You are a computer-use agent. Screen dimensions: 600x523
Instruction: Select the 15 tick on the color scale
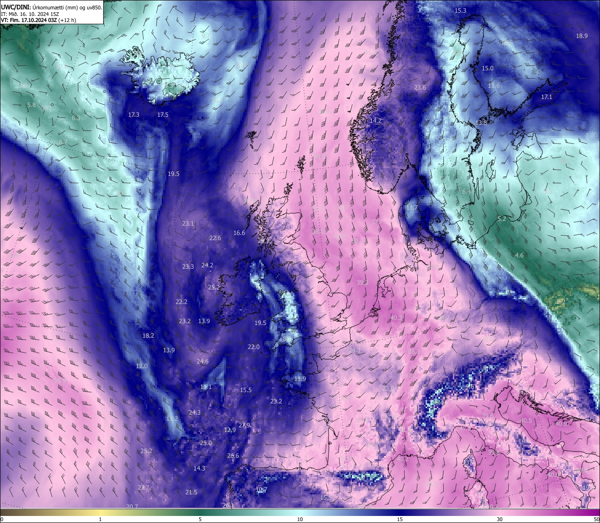tap(400, 519)
